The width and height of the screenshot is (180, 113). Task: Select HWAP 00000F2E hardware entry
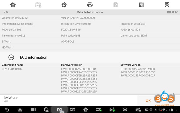79,82
